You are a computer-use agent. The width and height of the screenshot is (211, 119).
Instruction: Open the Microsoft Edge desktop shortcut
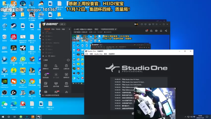tap(14, 106)
